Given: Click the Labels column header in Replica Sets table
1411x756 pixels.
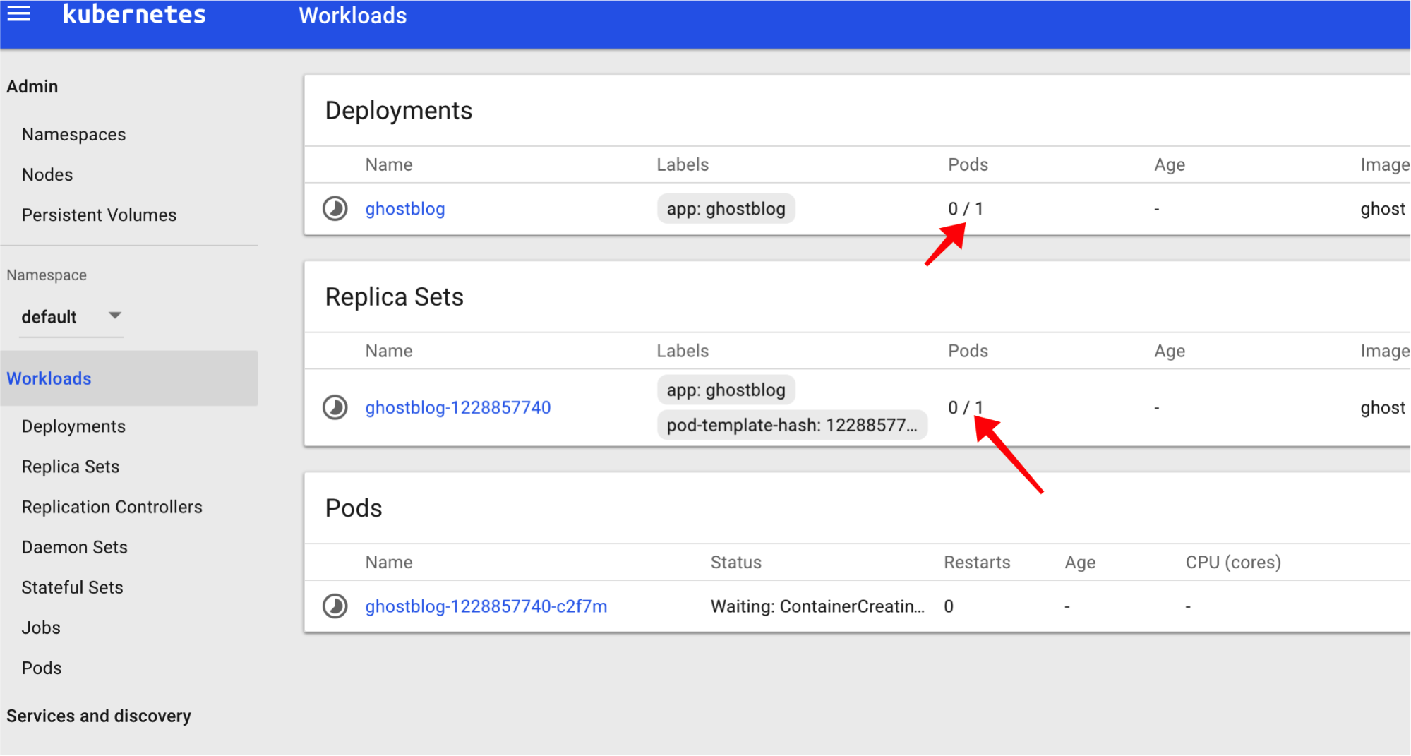Looking at the screenshot, I should 683,351.
